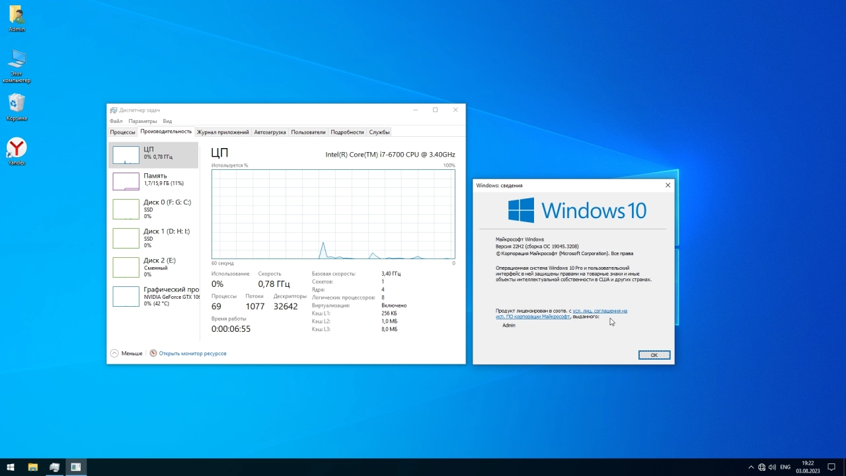Go to the Автозагрузка tab

tap(270, 132)
